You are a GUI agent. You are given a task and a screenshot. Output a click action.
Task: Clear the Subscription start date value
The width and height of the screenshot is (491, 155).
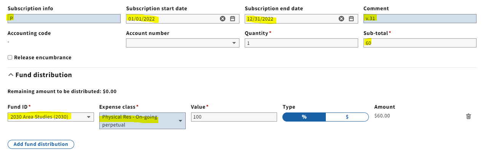(x=223, y=19)
